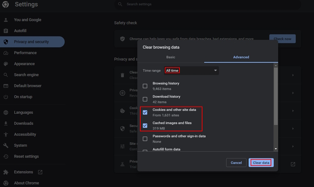
Task: Open On startup settings
Action: [x=23, y=97]
